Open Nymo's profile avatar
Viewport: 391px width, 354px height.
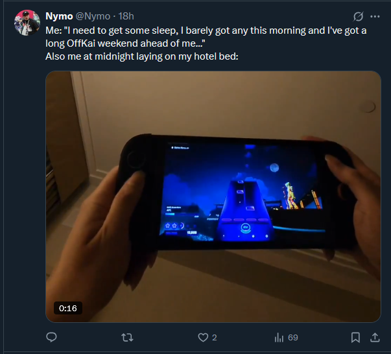27,23
